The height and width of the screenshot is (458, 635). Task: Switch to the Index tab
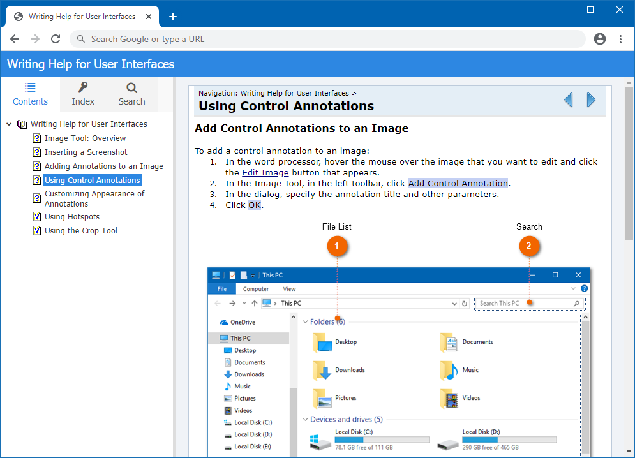click(x=83, y=94)
